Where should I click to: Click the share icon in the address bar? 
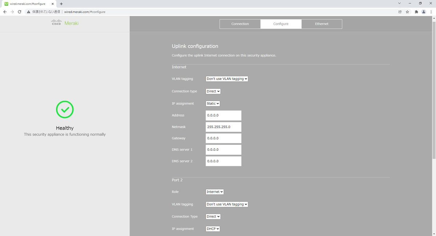(400, 12)
